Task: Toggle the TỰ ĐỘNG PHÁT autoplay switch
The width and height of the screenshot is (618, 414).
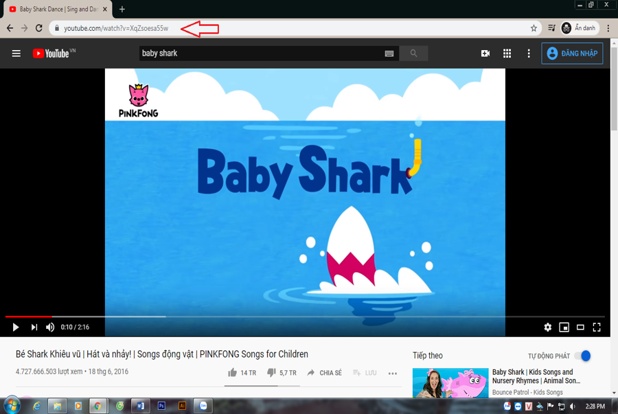Action: (x=582, y=356)
